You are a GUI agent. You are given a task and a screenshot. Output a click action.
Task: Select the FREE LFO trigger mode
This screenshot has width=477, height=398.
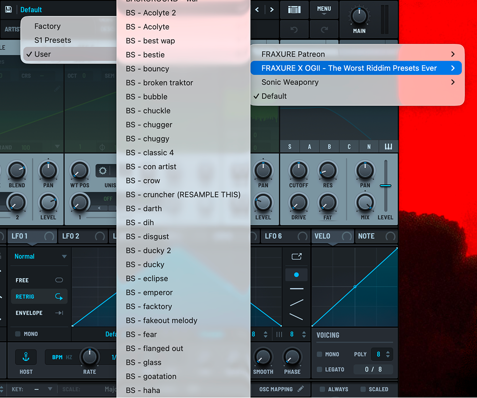(39, 280)
